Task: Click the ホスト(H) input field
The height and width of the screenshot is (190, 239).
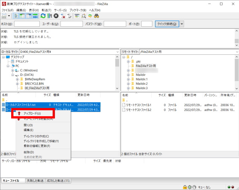Action: (27, 24)
